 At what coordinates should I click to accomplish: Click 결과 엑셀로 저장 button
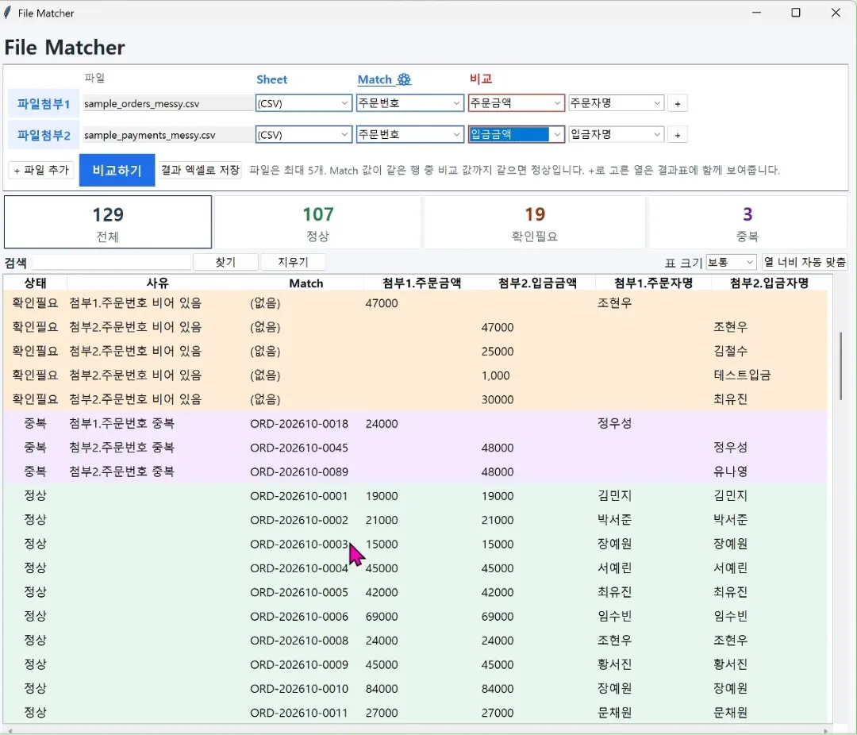click(200, 170)
